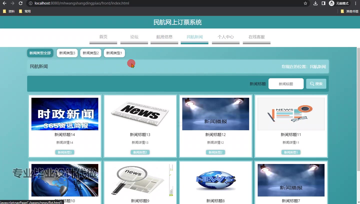Filter news by 新闻类型2 at top
This screenshot has width=360, height=204.
[x=91, y=53]
